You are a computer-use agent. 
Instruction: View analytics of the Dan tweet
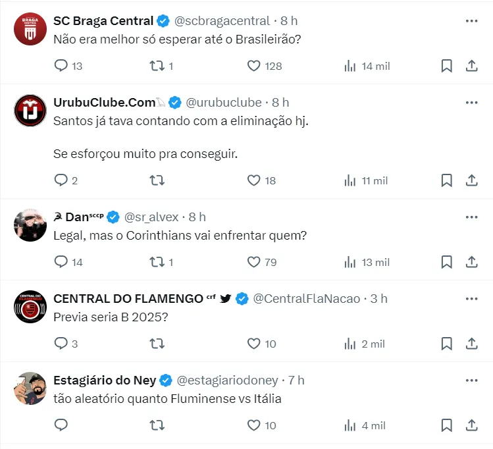350,262
